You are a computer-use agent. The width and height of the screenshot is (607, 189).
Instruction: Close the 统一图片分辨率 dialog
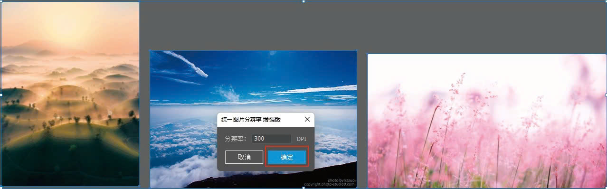coord(307,119)
